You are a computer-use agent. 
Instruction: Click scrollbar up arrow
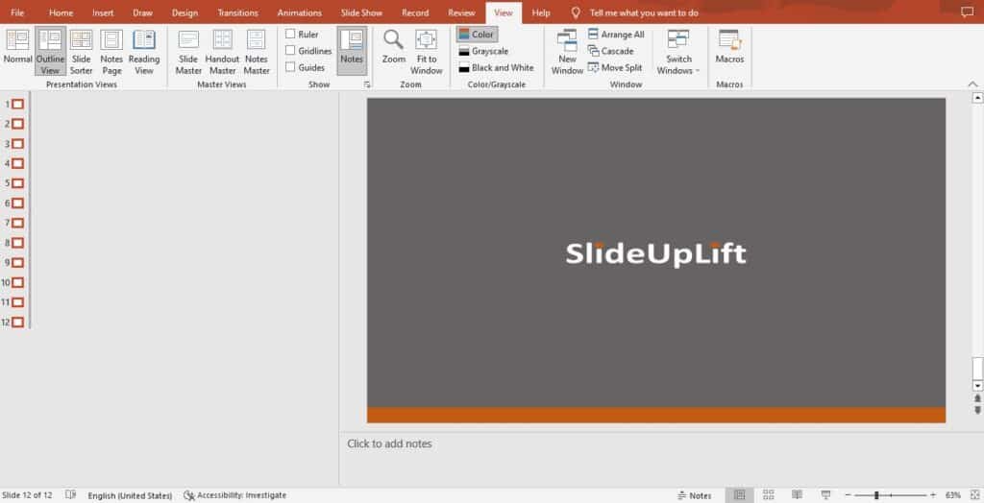click(977, 98)
